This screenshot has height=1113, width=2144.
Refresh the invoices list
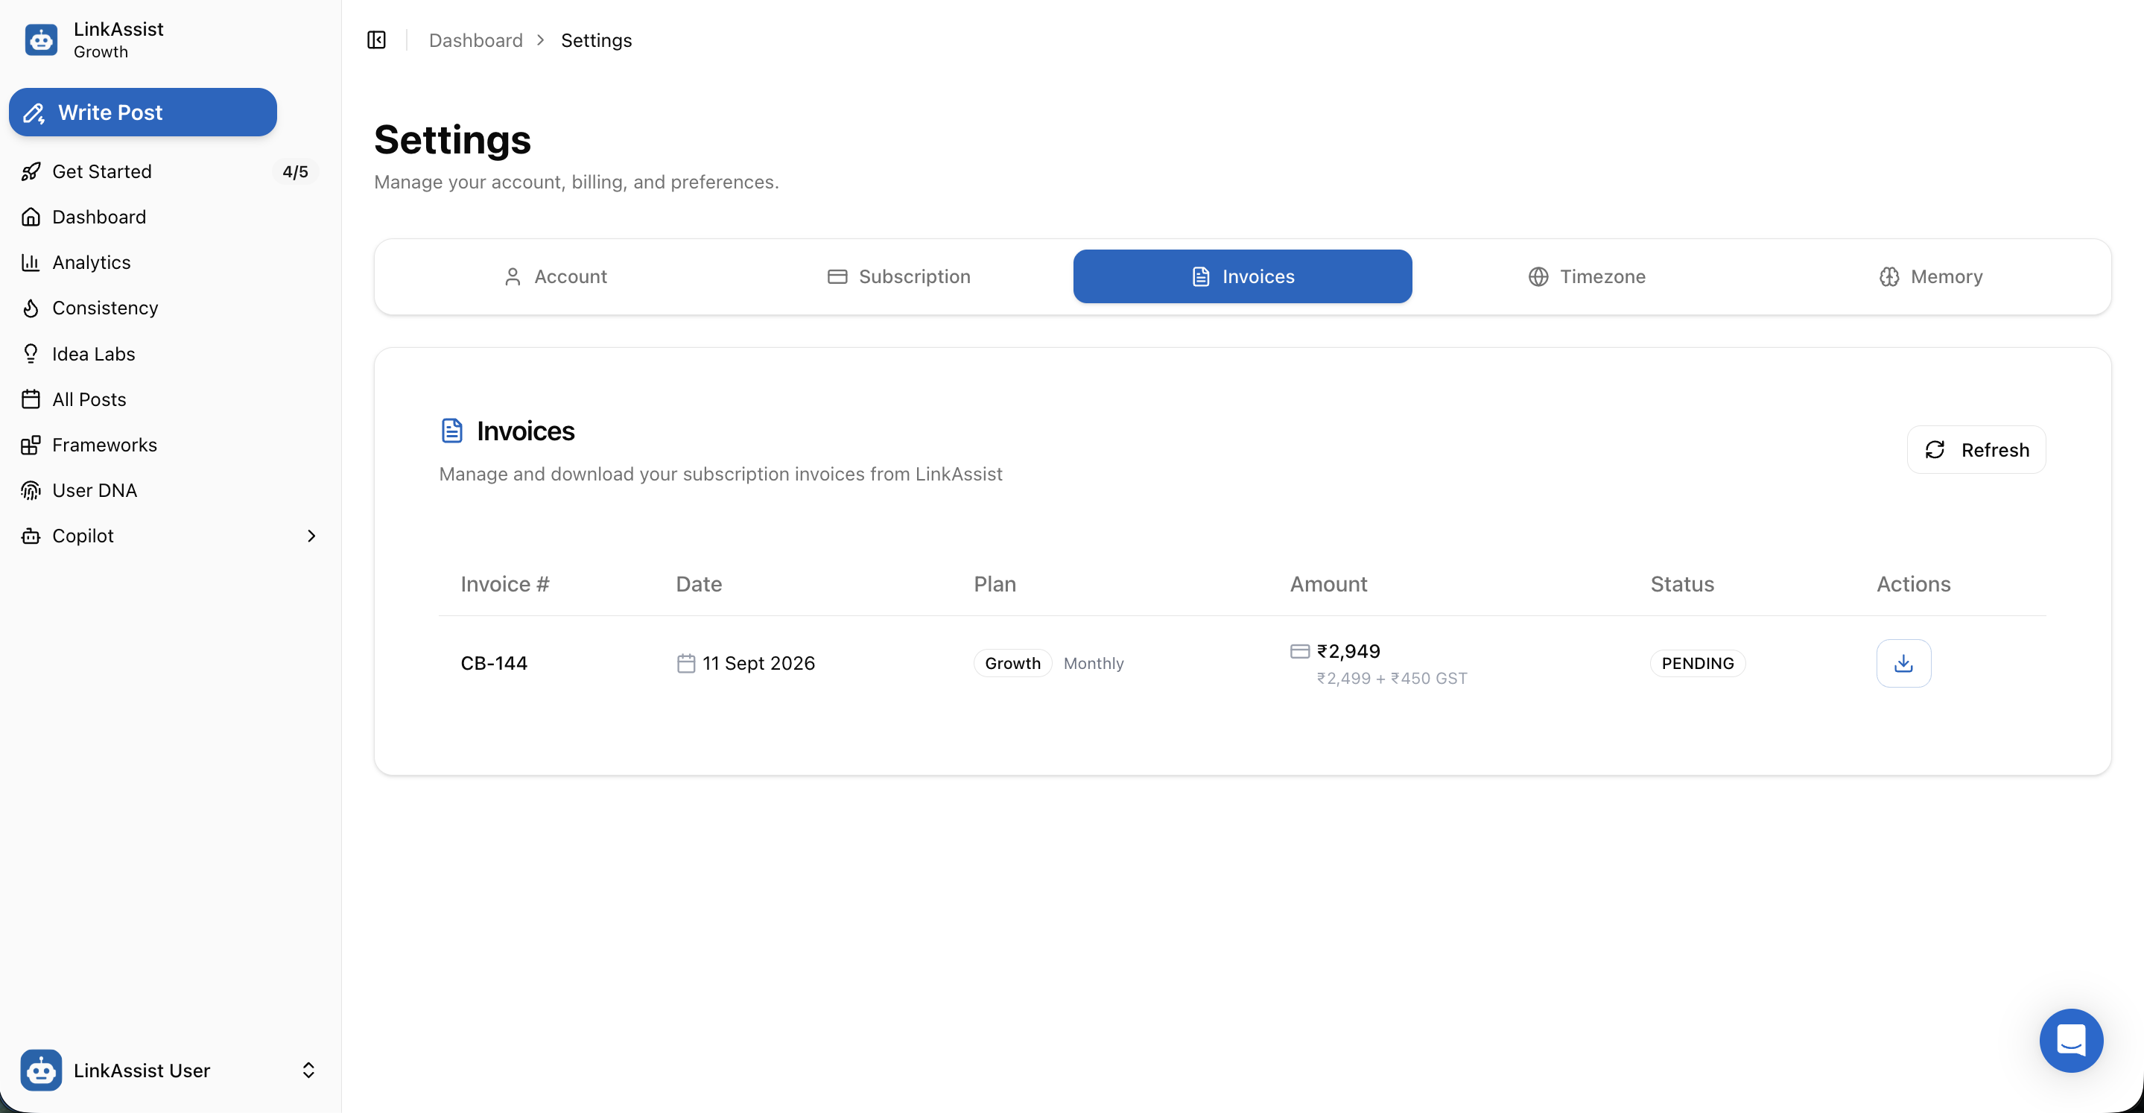[1976, 451]
